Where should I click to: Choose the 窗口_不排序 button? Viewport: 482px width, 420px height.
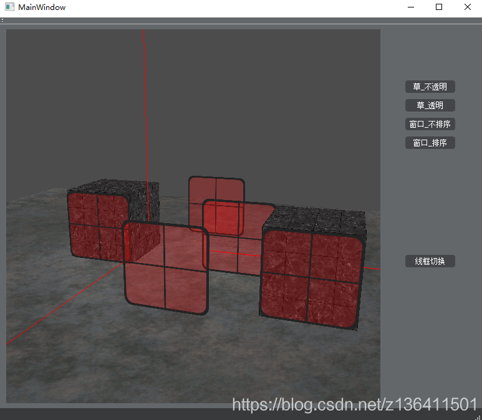430,124
